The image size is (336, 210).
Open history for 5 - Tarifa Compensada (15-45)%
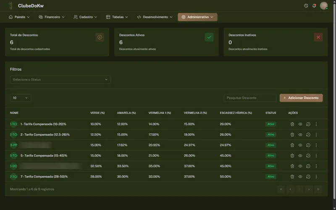[308, 155]
